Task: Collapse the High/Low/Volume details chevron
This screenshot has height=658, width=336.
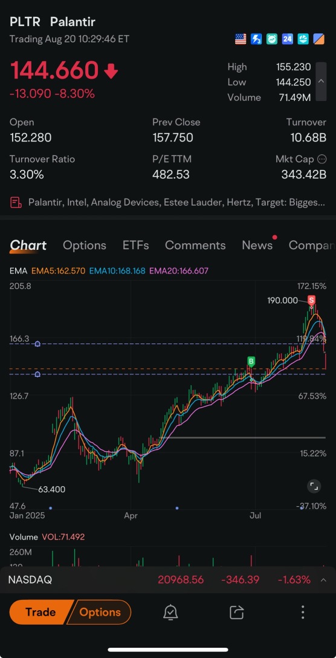Action: pyautogui.click(x=321, y=82)
